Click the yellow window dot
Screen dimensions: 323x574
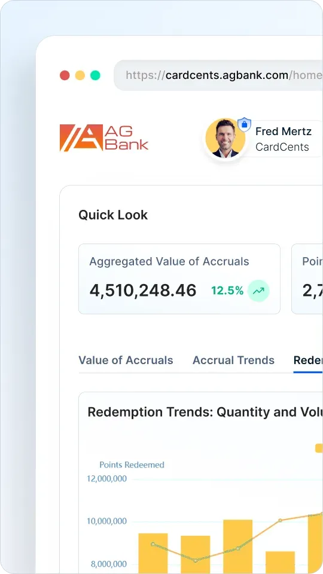pyautogui.click(x=80, y=75)
